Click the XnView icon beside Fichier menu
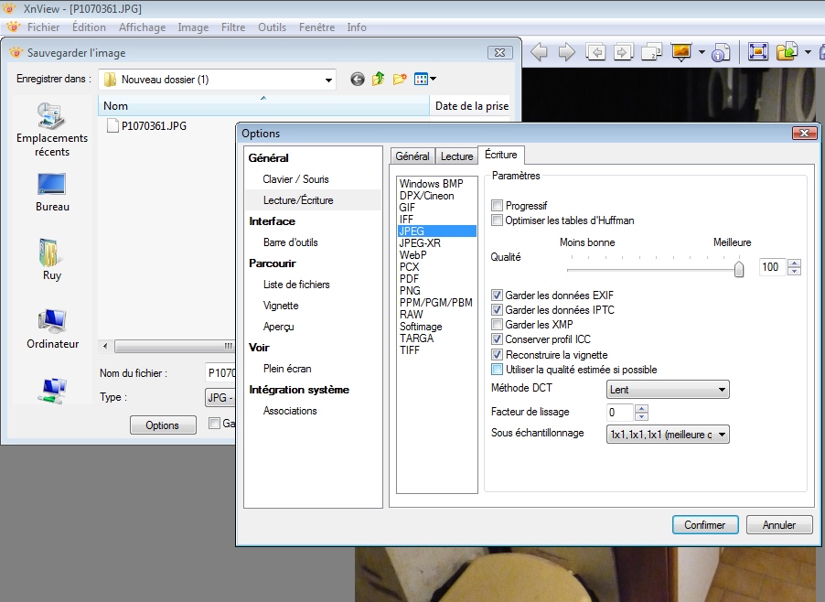 click(14, 27)
